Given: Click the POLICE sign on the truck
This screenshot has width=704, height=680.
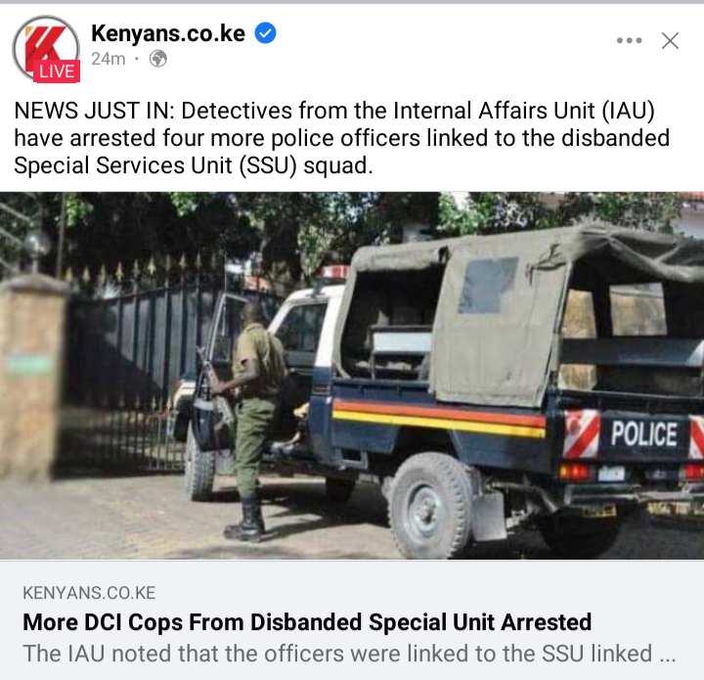Looking at the screenshot, I should click(643, 433).
